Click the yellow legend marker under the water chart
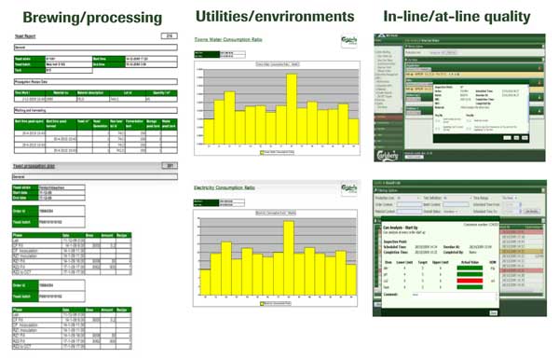 tap(262, 152)
